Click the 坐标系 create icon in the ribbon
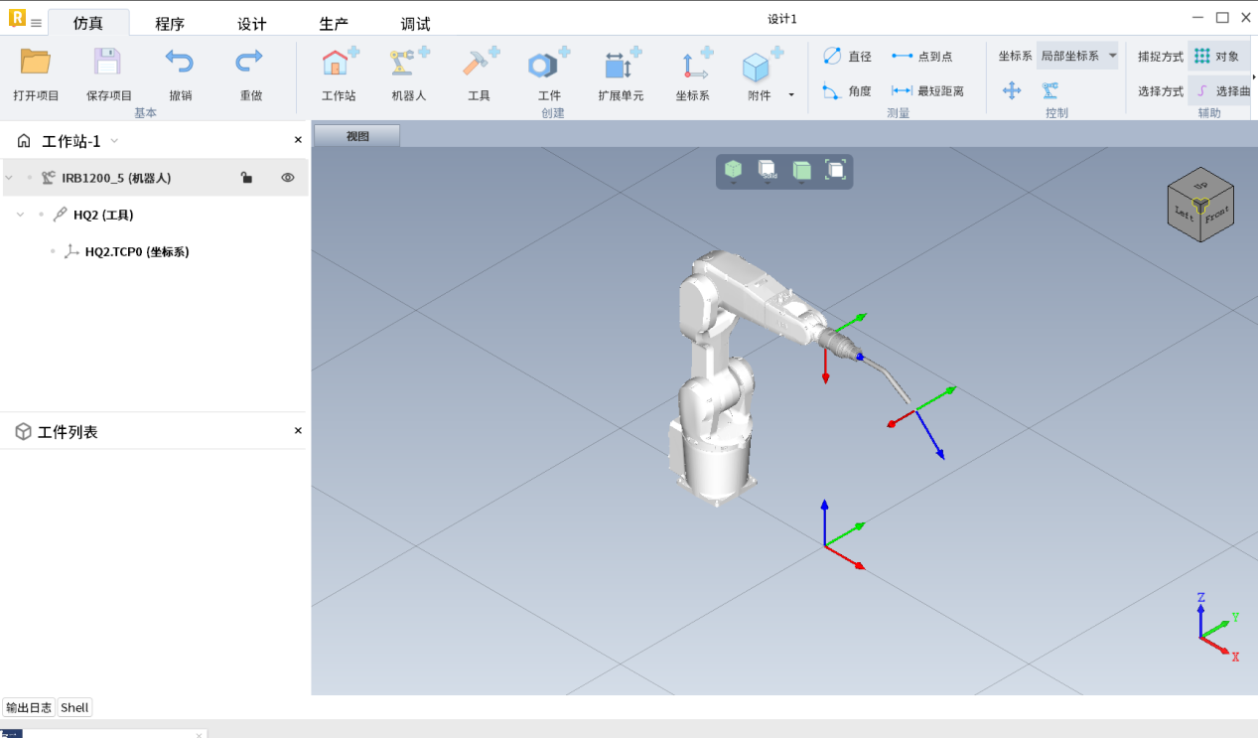 pyautogui.click(x=692, y=66)
